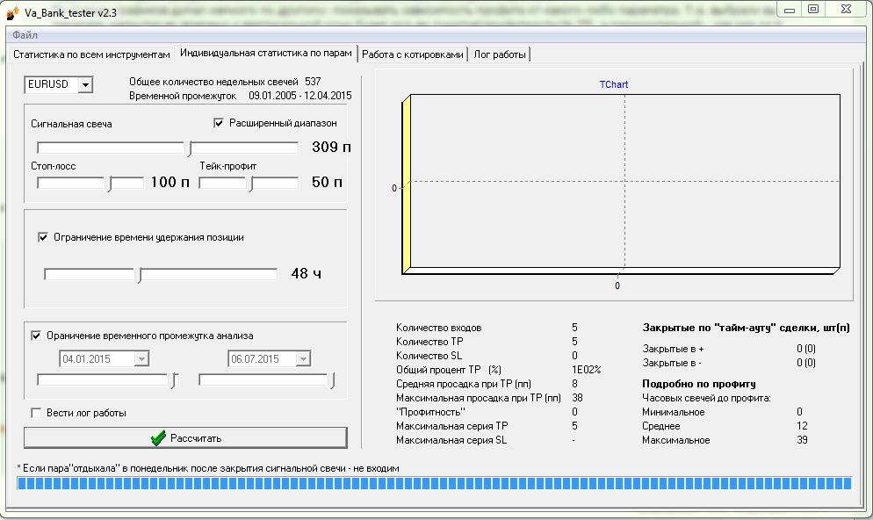Click the start date range slider thumb

click(x=174, y=381)
